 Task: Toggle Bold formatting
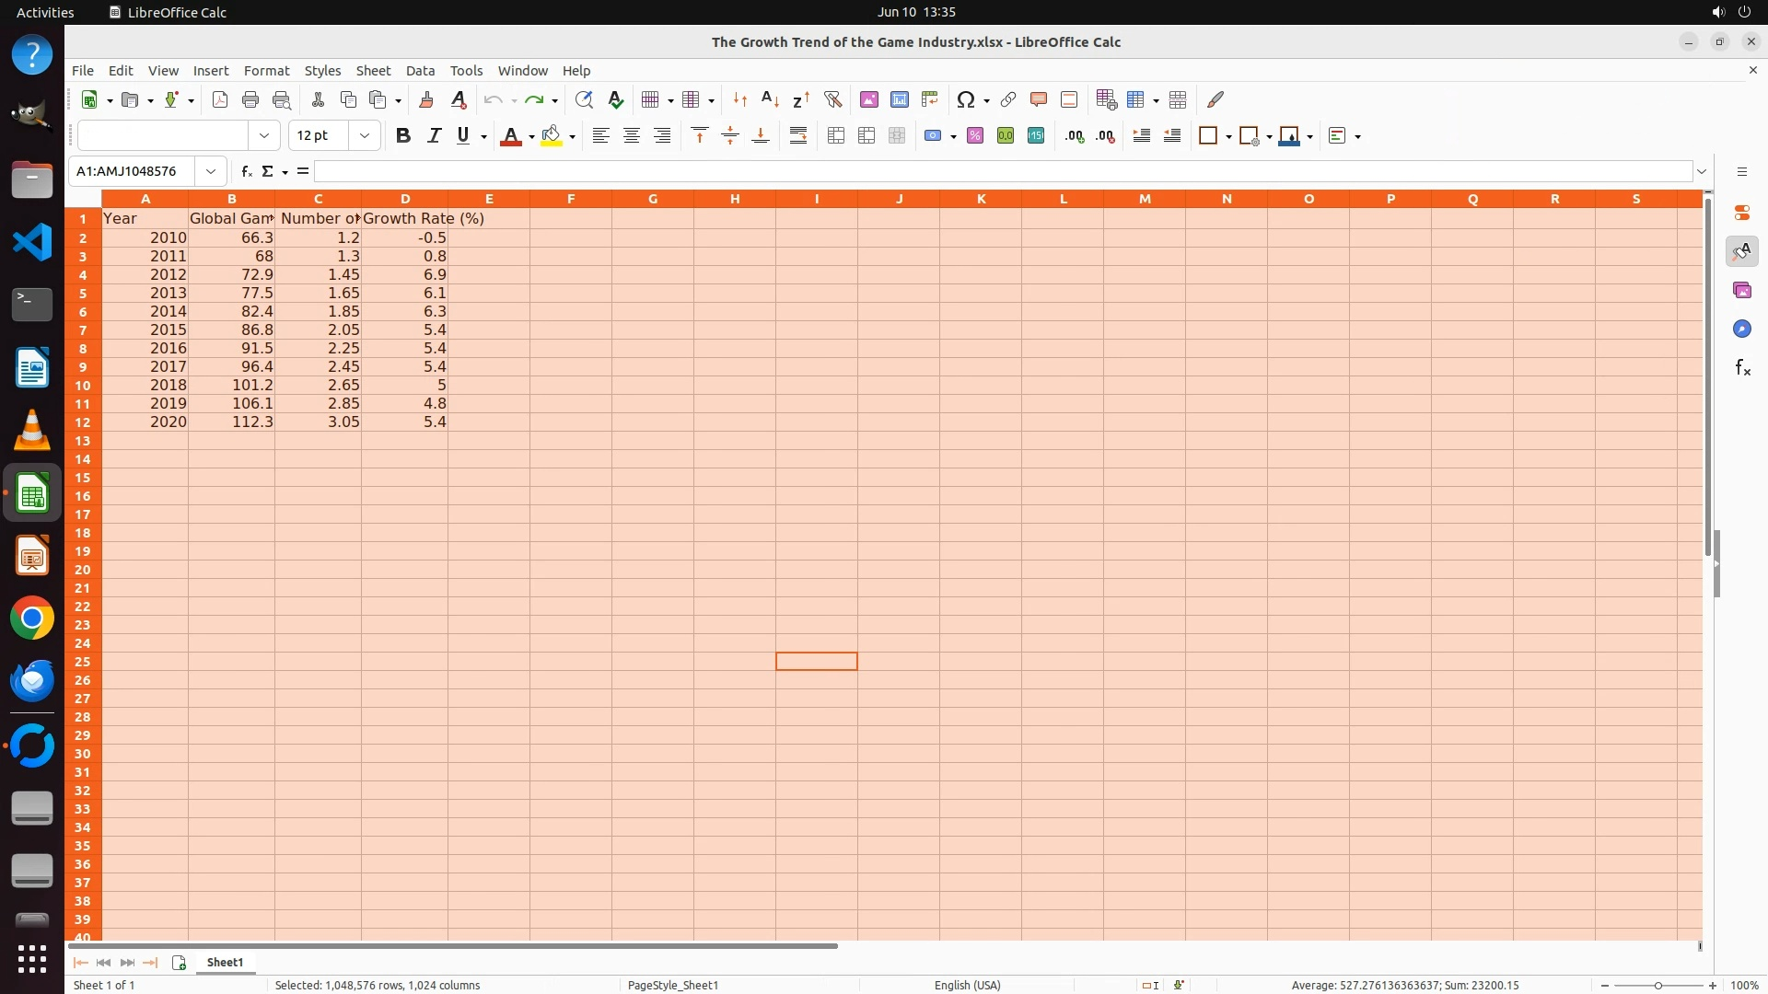[x=402, y=136]
